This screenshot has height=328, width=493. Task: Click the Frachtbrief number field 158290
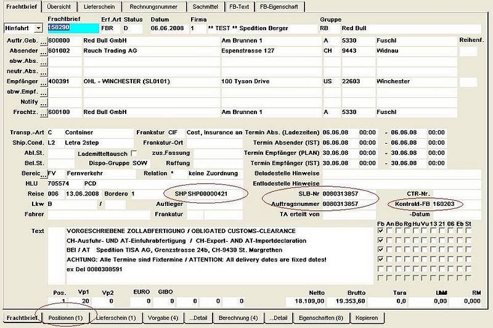(73, 28)
